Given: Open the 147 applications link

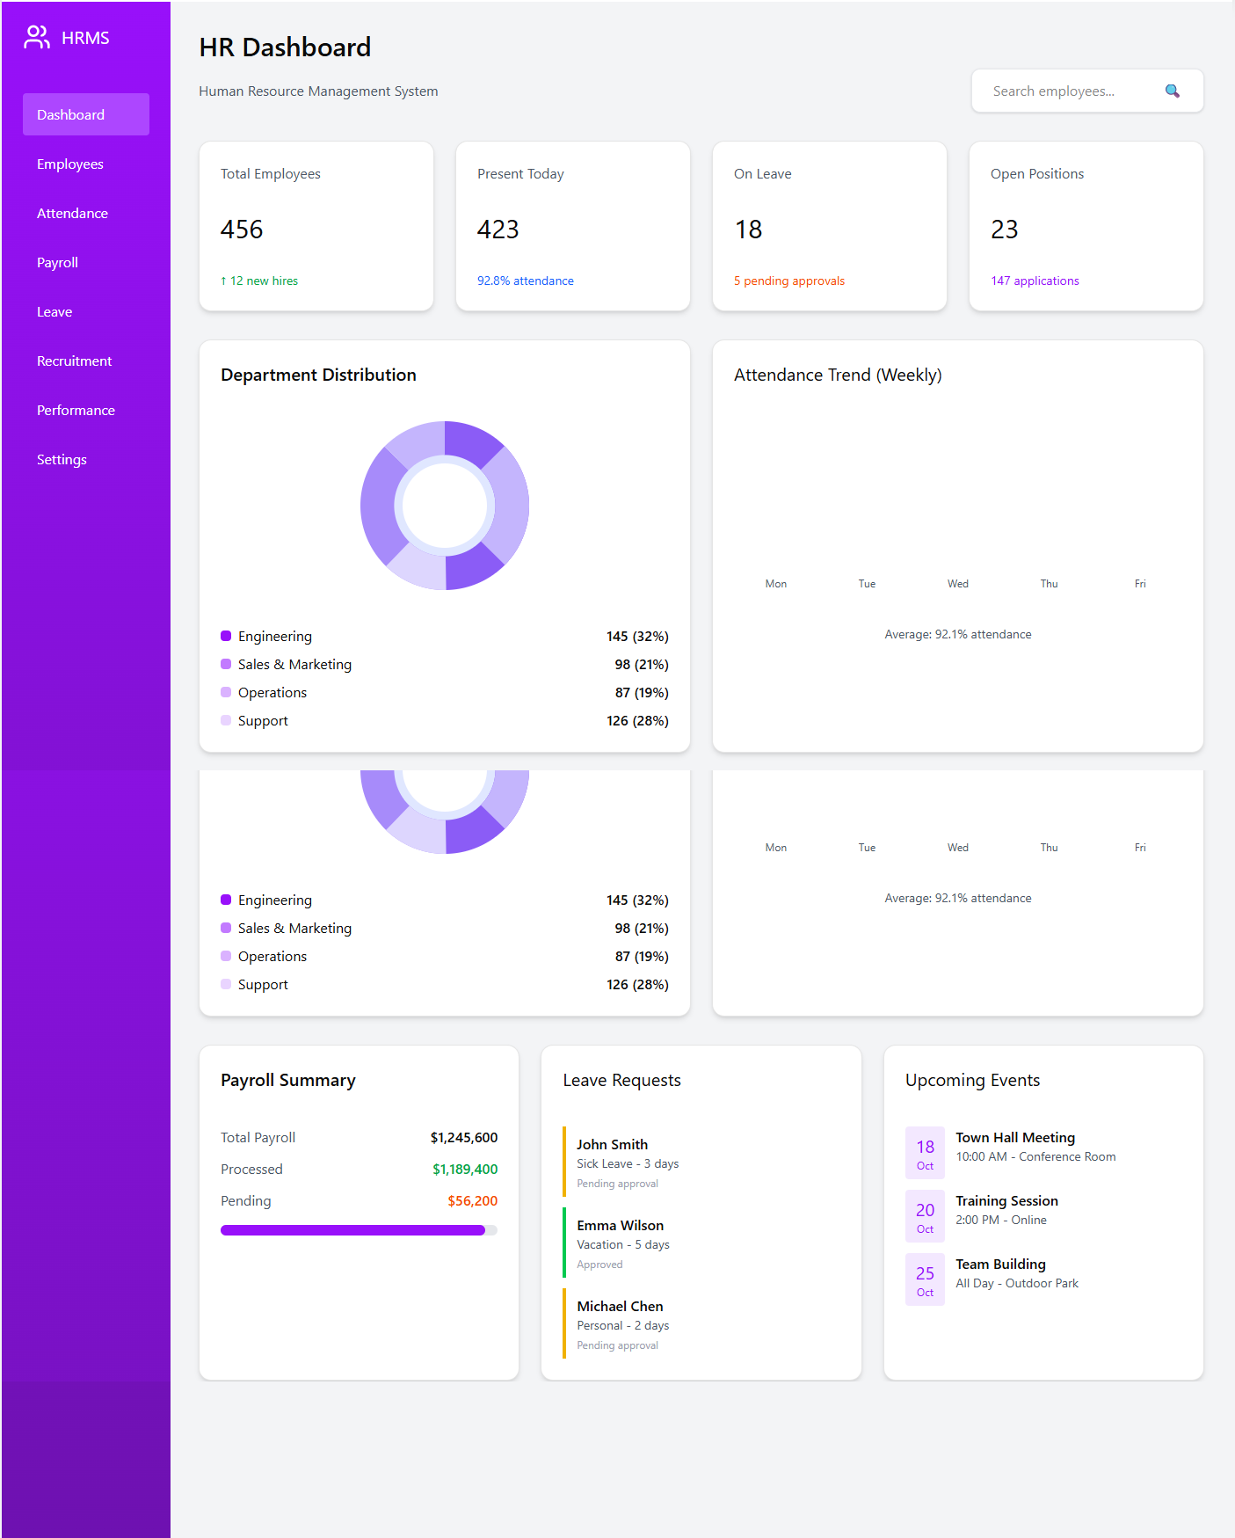Looking at the screenshot, I should click(1035, 281).
